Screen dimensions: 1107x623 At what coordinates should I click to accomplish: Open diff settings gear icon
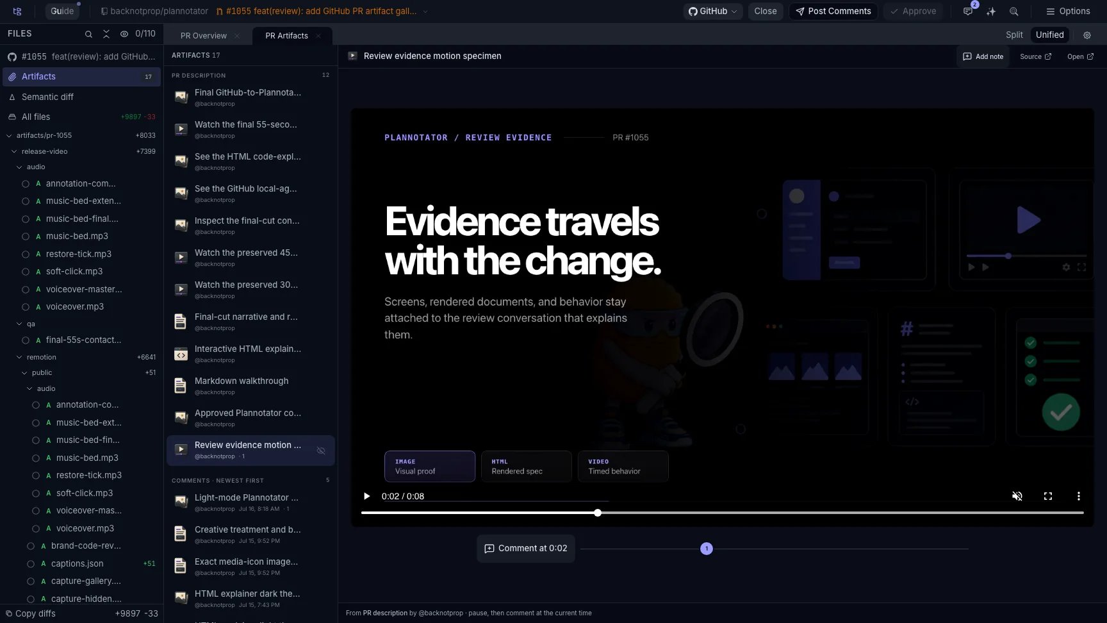1086,35
